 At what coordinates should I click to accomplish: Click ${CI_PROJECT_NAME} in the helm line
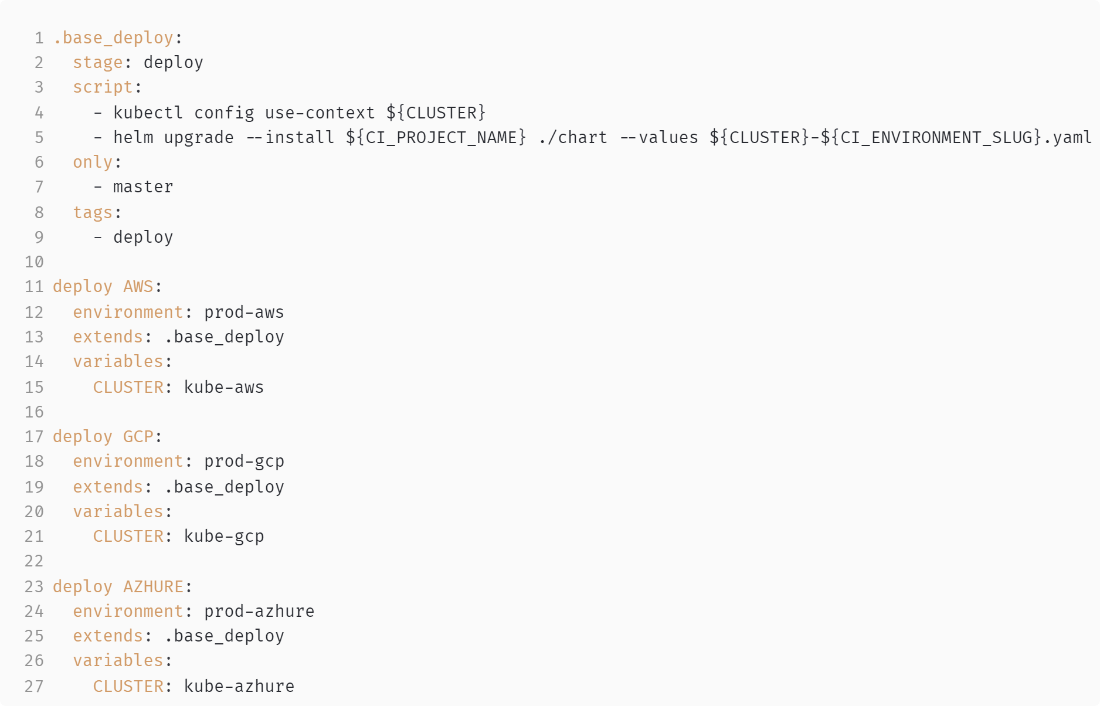[436, 138]
